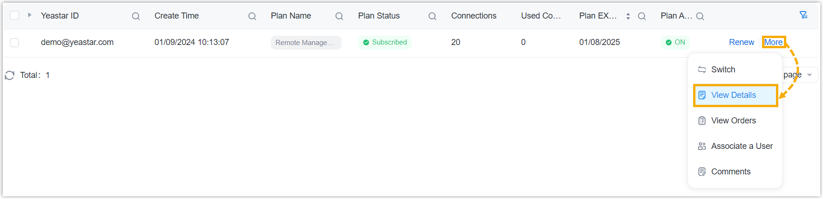823x199 pixels.
Task: Sort by Plan Expiration column arrows
Action: [x=628, y=16]
